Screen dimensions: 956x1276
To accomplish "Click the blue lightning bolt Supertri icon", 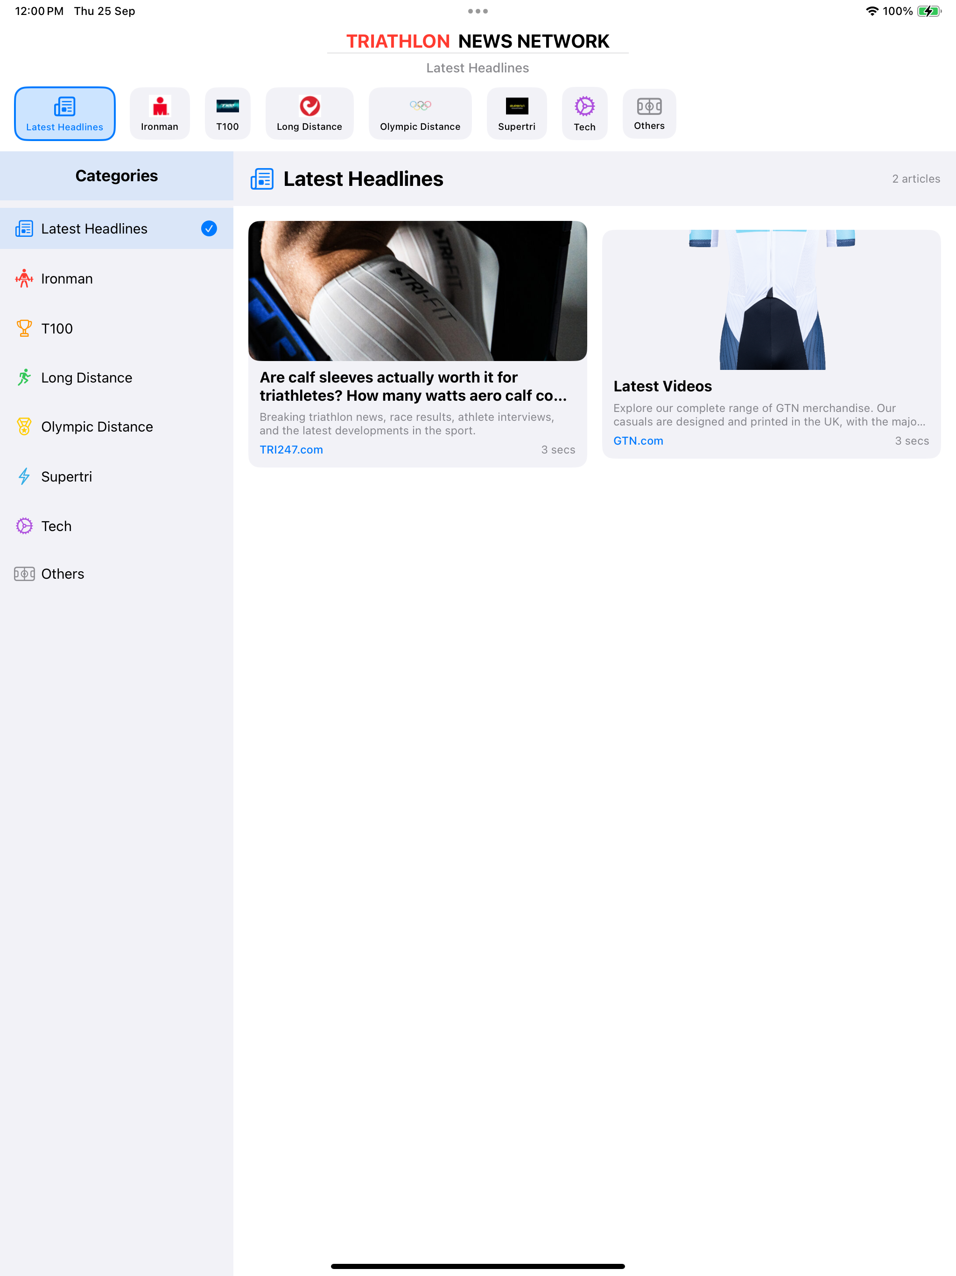I will point(24,476).
